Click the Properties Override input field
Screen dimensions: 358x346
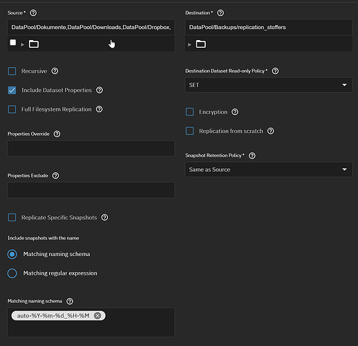pyautogui.click(x=91, y=148)
